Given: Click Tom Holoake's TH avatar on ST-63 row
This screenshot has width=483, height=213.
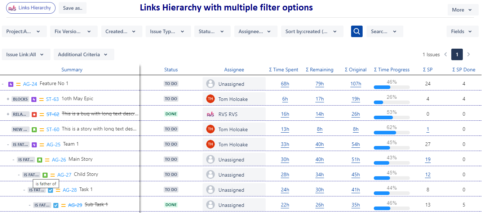Looking at the screenshot, I should click(x=210, y=99).
